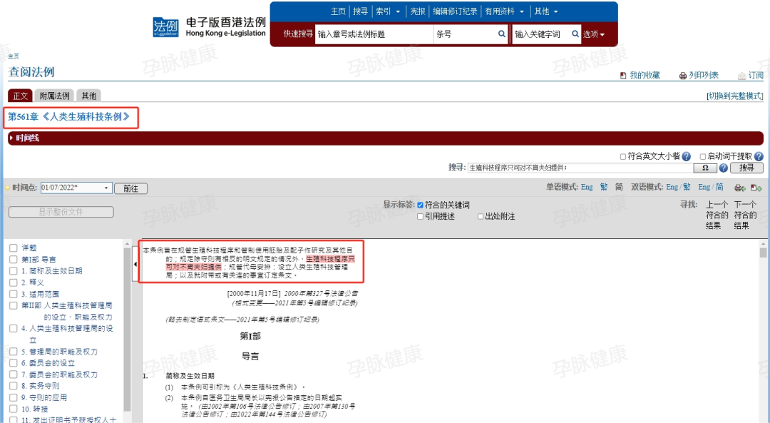This screenshot has height=423, width=770.
Task: Click the e-Legislation logo icon
Action: point(165,28)
